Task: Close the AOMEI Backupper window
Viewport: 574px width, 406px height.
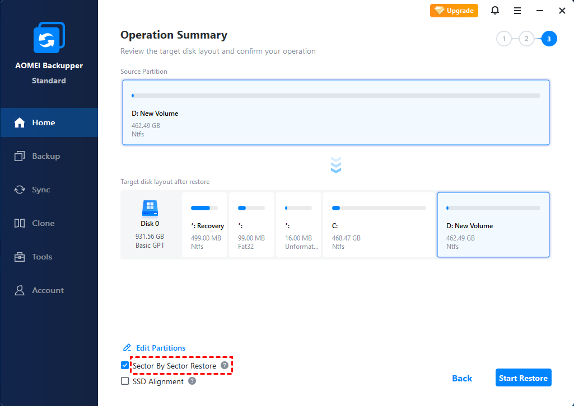Action: coord(562,11)
